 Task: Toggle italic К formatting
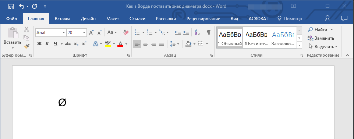(47, 44)
